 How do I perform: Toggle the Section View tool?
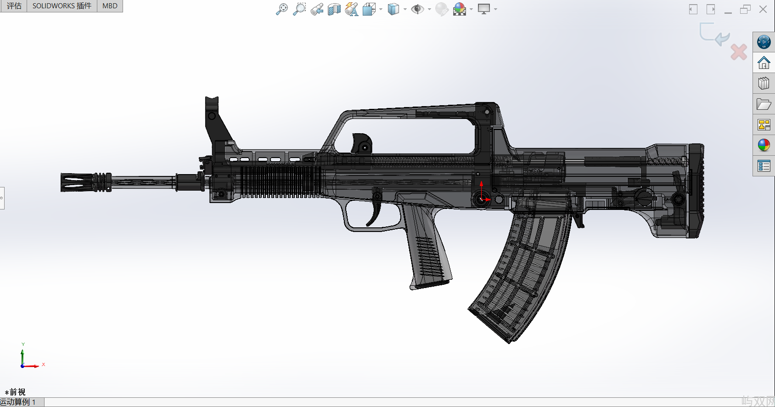tap(334, 9)
